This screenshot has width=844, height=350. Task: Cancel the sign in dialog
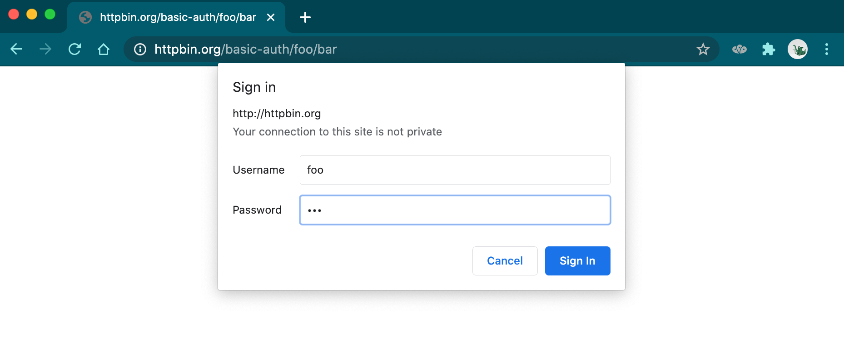point(505,260)
